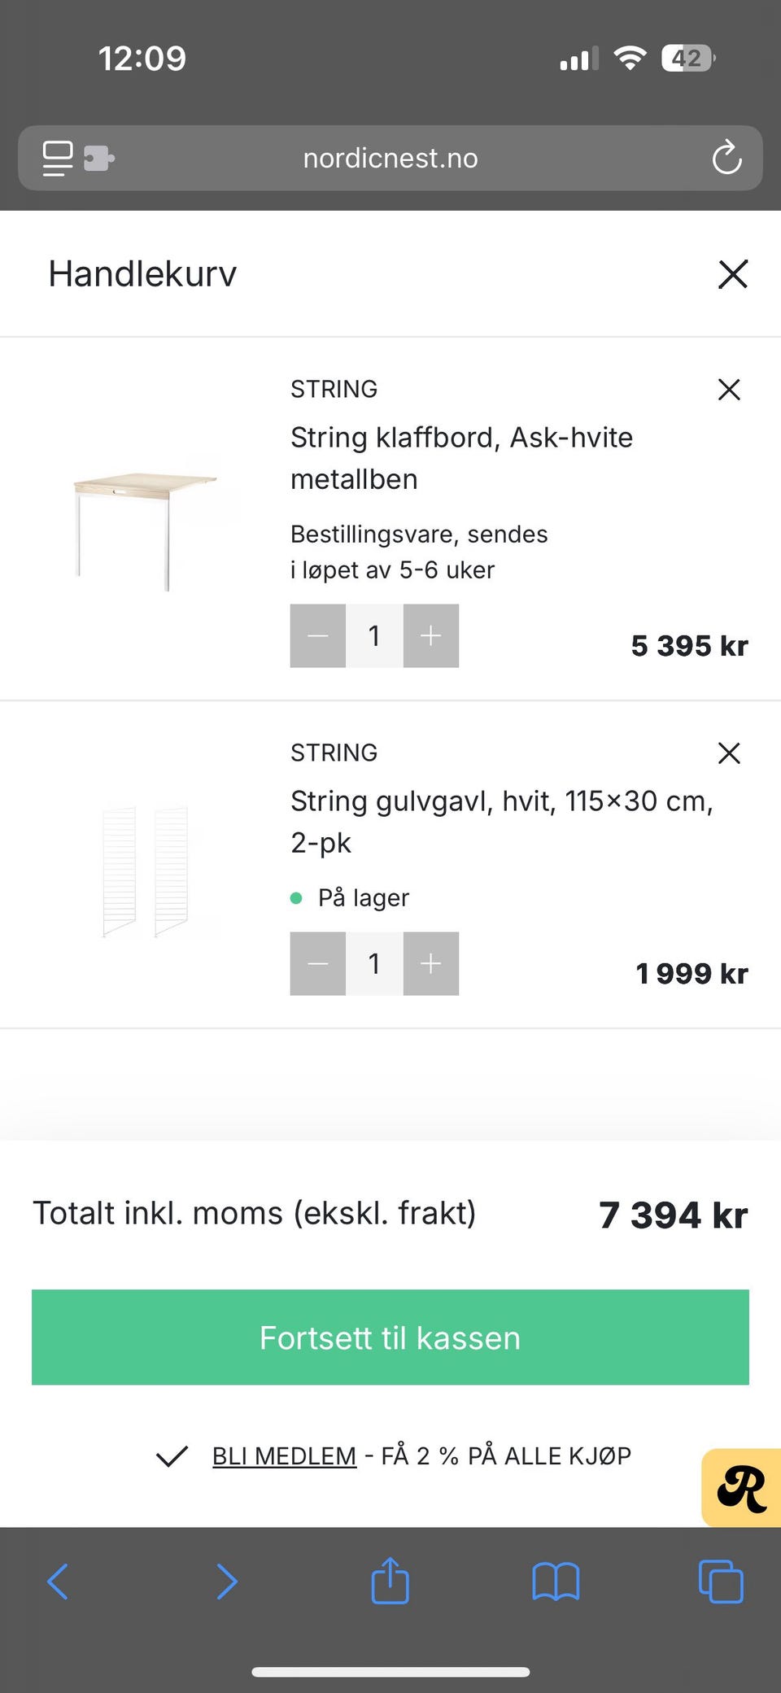The image size is (781, 1693).
Task: Open Safari page reader menu icon
Action: tap(58, 158)
